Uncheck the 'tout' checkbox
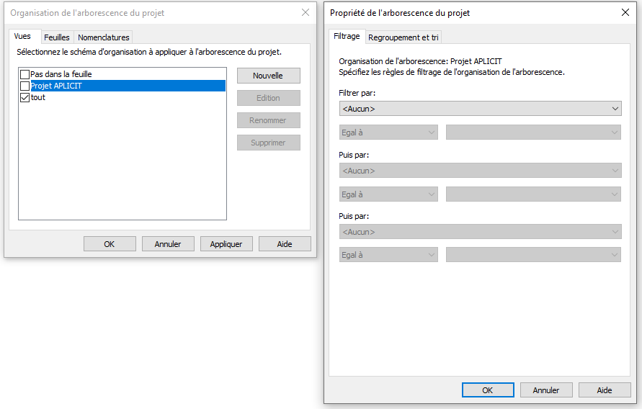Viewport: 642px width, 409px height. click(25, 97)
